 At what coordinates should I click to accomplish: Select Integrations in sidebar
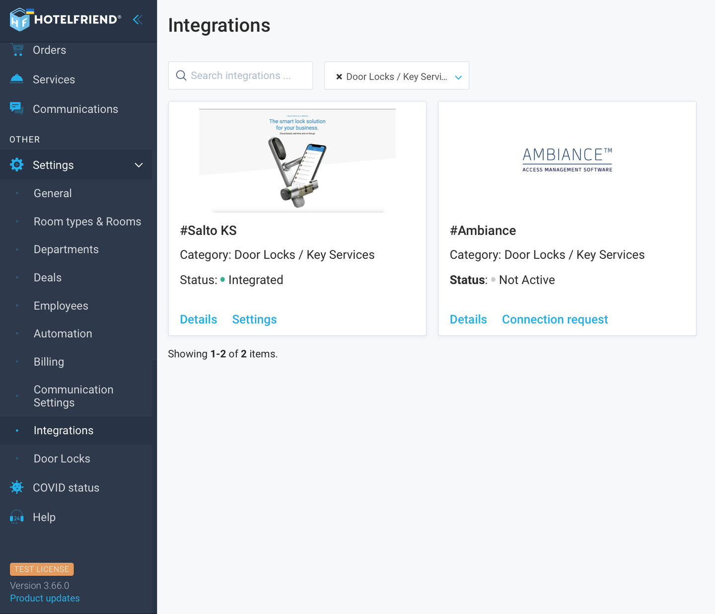(x=64, y=431)
